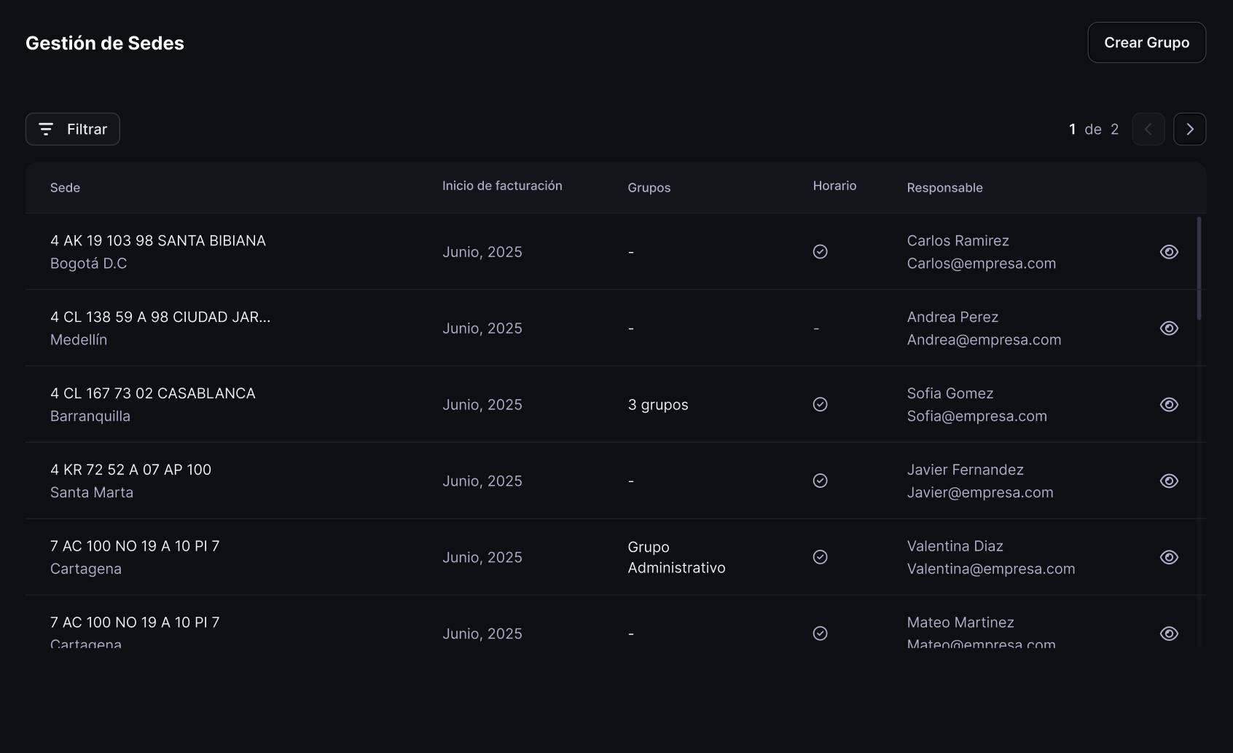
Task: Click the previous page chevron button
Action: point(1148,129)
